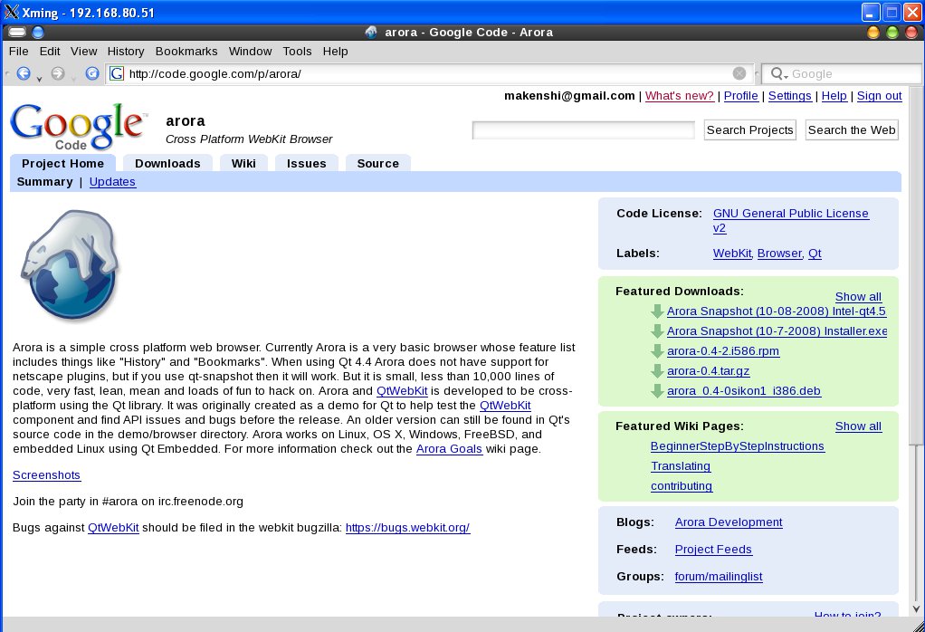The image size is (925, 632).
Task: Click the Sign out link
Action: [x=879, y=96]
